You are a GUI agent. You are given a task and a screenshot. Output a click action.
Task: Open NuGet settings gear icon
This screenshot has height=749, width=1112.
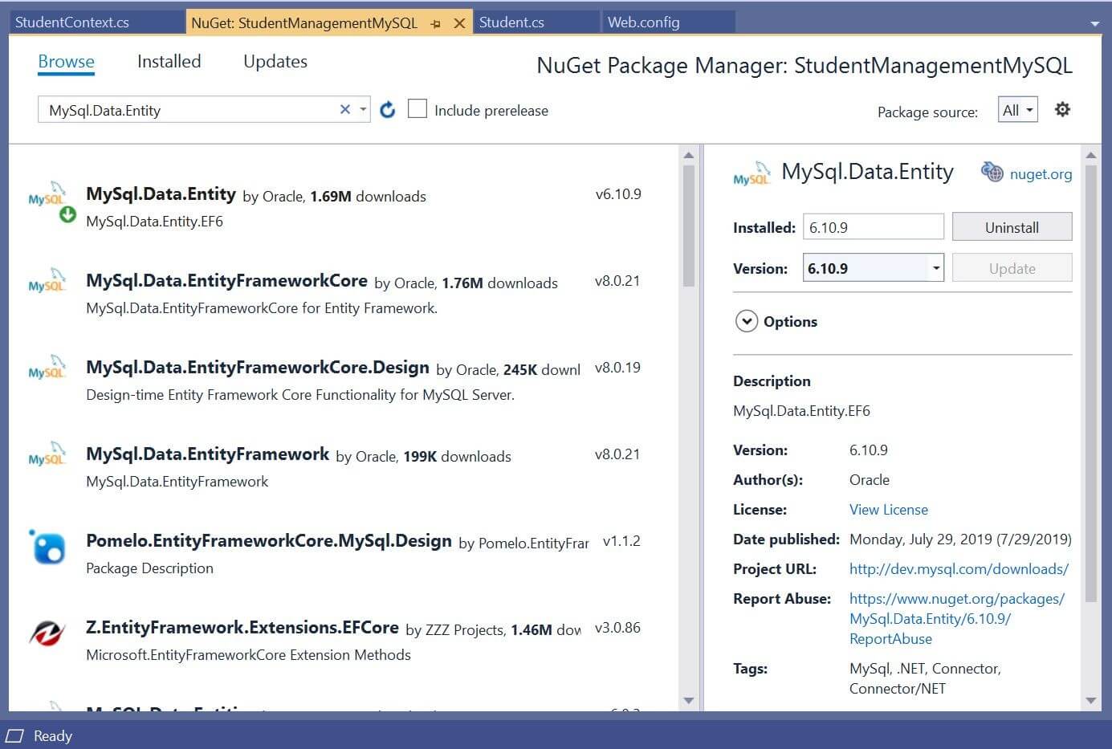(1062, 109)
